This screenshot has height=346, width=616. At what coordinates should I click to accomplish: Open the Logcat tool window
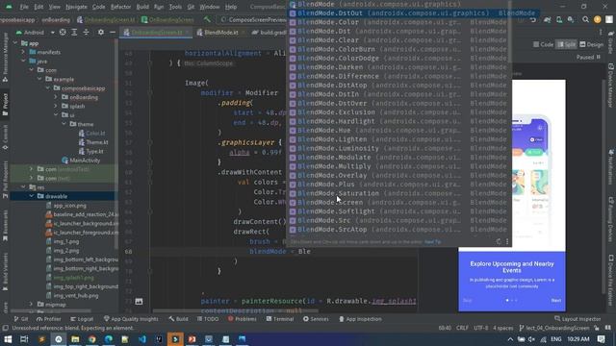[x=82, y=319]
